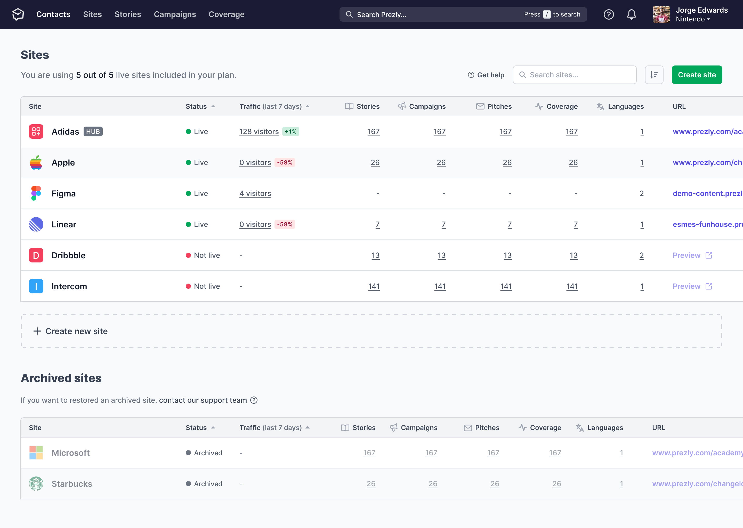
Task: Open the Microsoft archived site name
Action: click(71, 452)
